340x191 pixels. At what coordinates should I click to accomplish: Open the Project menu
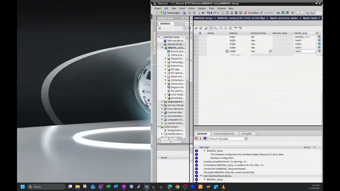pyautogui.click(x=158, y=8)
